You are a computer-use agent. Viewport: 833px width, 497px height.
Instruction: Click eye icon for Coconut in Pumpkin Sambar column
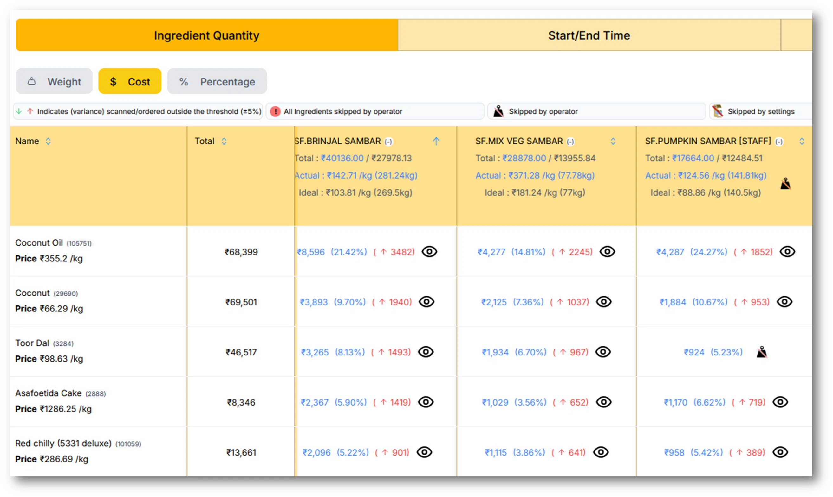tap(784, 302)
